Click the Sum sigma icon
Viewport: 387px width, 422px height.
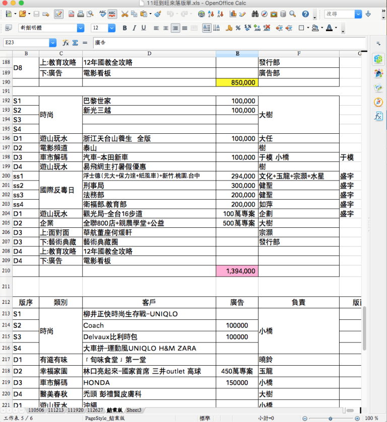point(75,43)
